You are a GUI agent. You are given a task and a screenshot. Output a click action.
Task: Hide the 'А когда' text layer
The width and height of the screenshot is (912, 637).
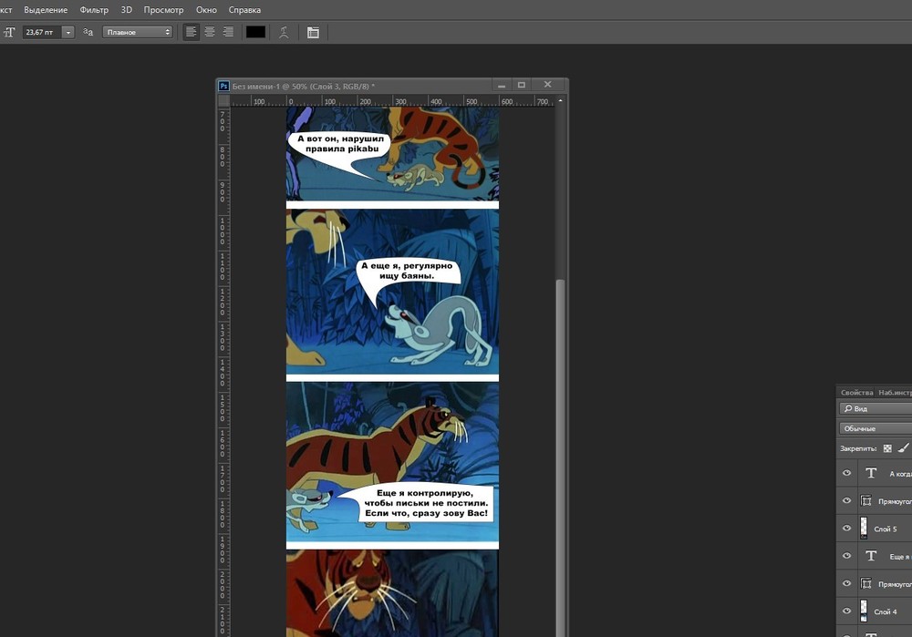(847, 473)
